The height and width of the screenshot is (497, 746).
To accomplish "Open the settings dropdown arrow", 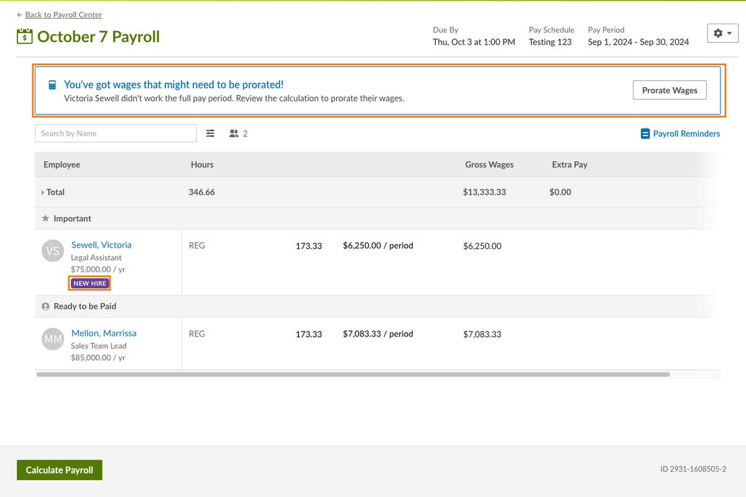I will click(x=728, y=32).
